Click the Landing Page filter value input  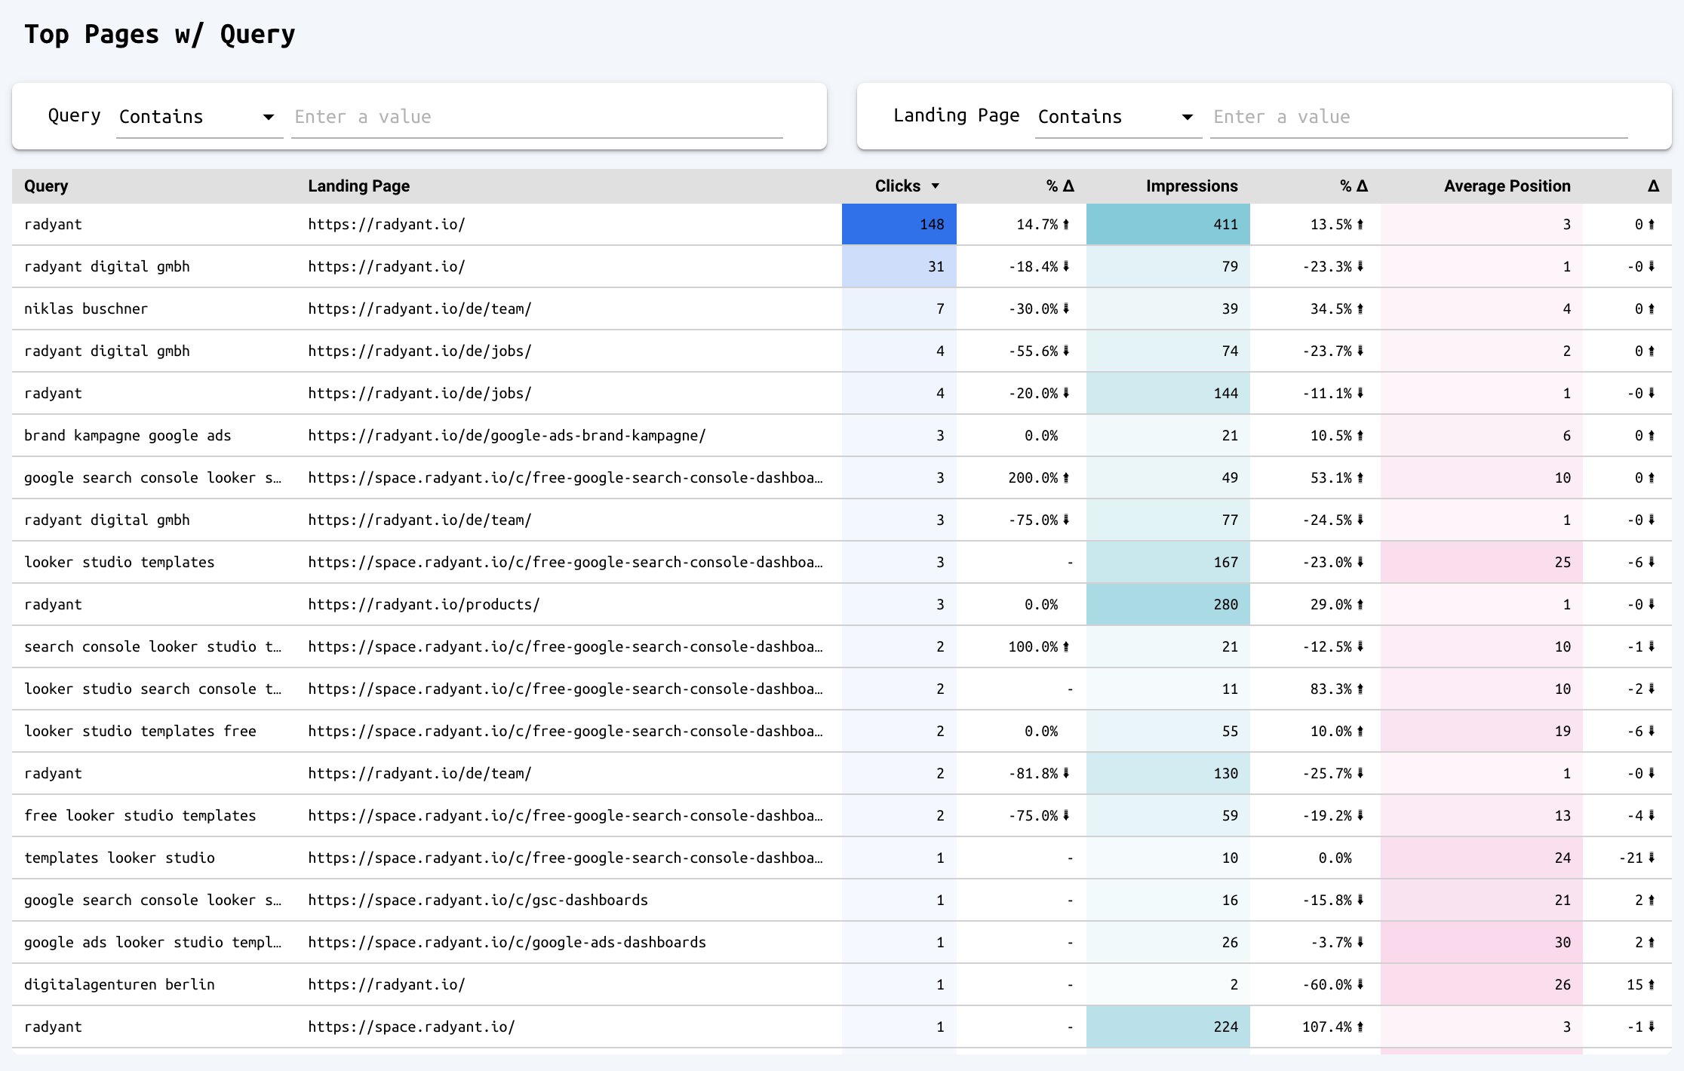tap(1419, 117)
